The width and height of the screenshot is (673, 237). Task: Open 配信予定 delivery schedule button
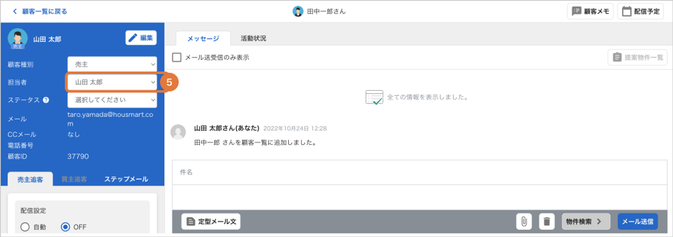pos(640,11)
